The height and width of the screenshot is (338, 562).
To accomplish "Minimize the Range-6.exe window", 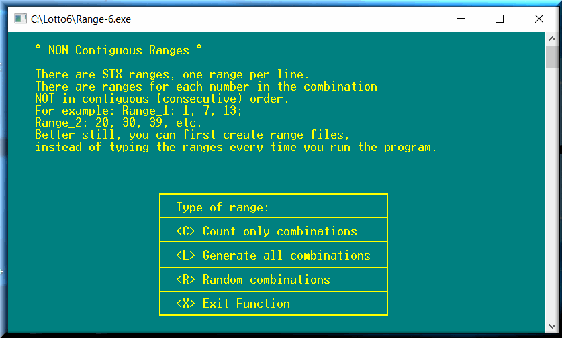I will pyautogui.click(x=461, y=19).
